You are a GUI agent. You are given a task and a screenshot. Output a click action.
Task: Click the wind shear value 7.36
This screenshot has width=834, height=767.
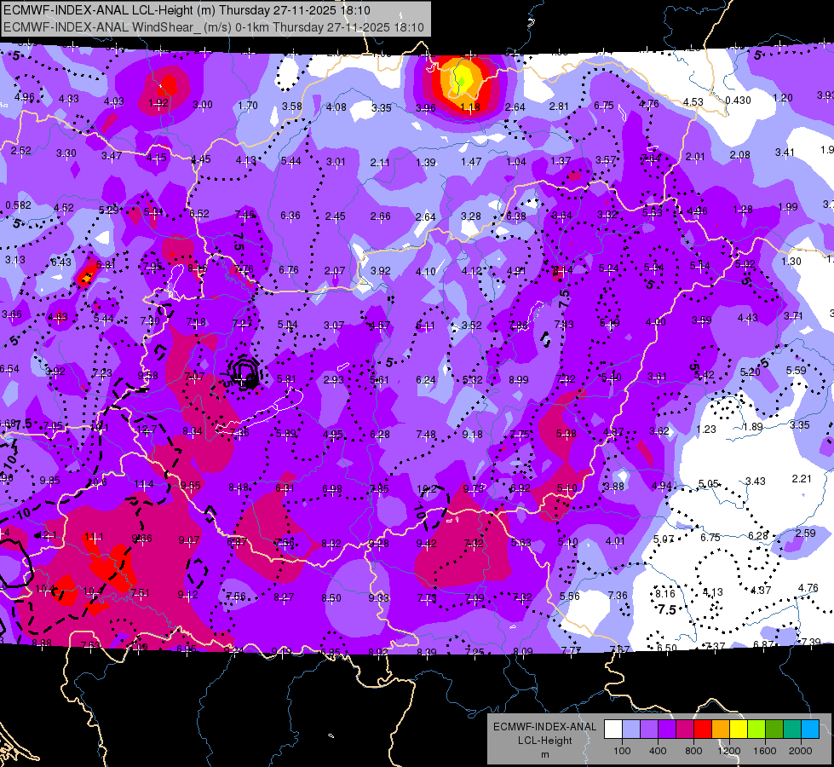[618, 595]
